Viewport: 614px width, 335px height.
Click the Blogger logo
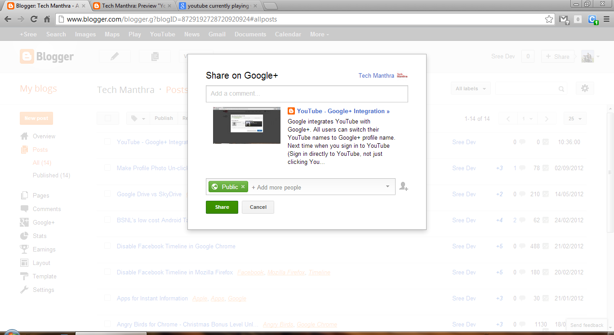(x=47, y=57)
